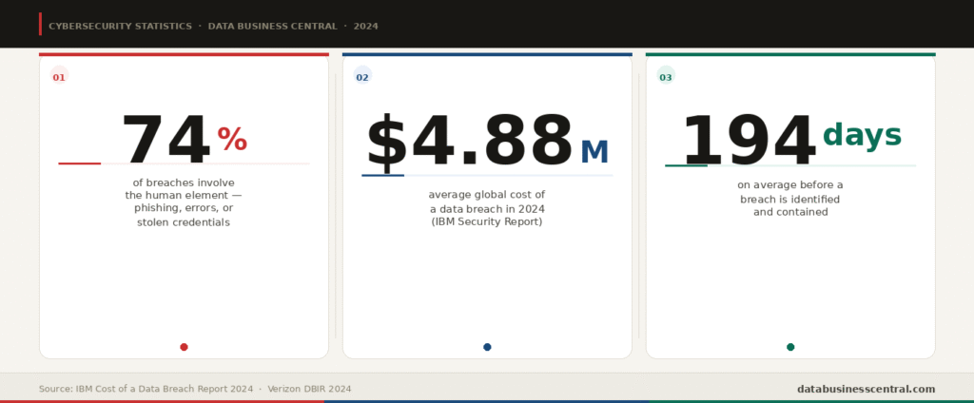Viewport: 974px width, 403px height.
Task: Click the 194 statistic figure
Action: tap(748, 141)
